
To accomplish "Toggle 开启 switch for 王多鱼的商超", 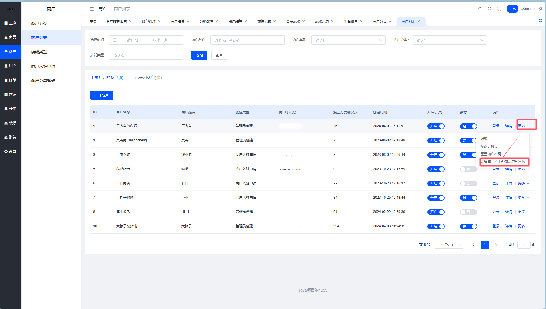I will (436, 126).
